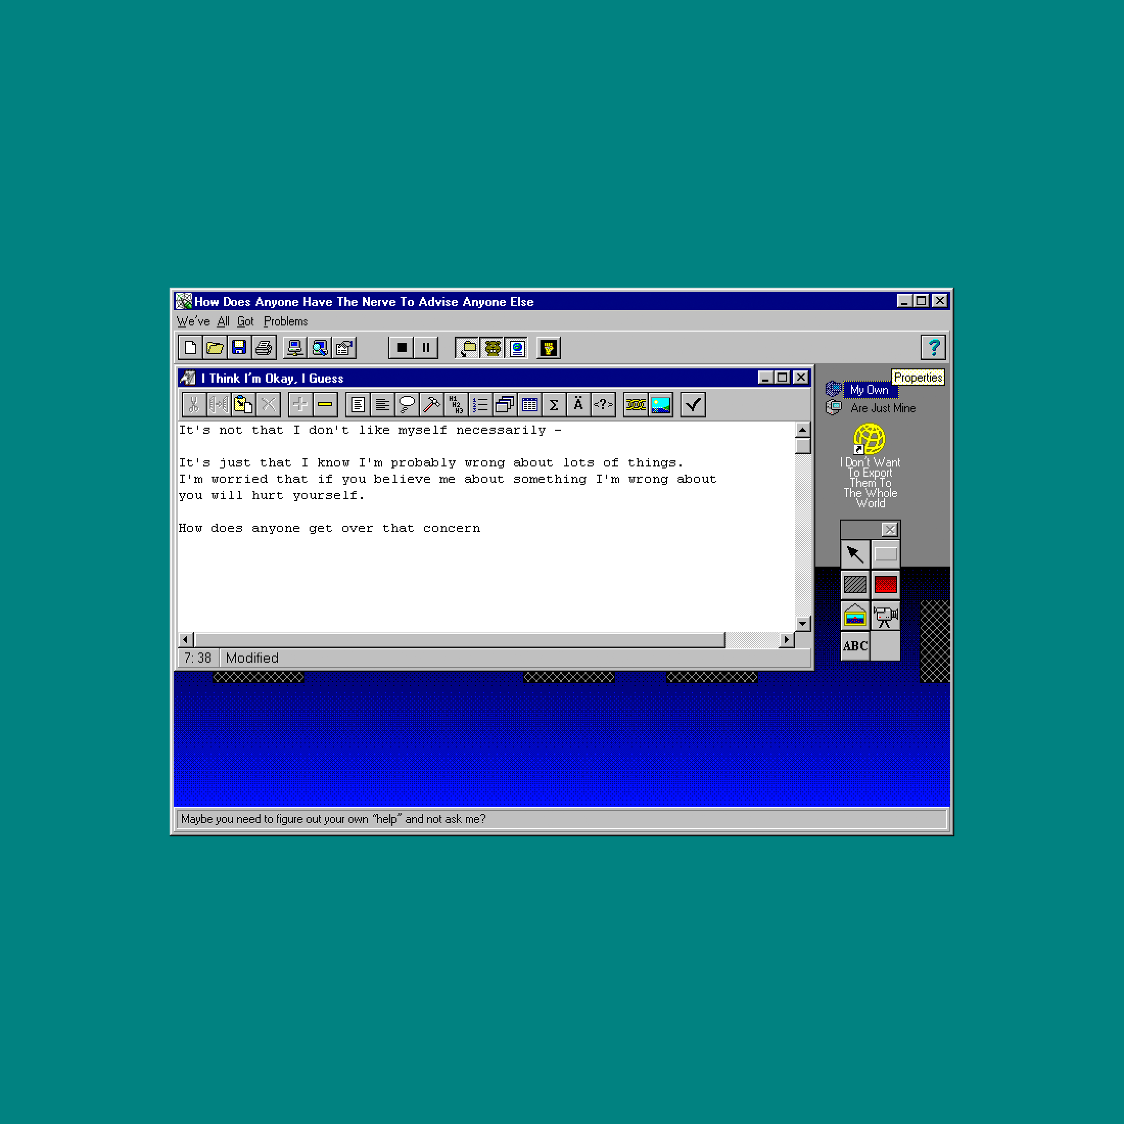This screenshot has height=1124, width=1124.
Task: Insert a comment with speech bubble icon
Action: tap(407, 405)
